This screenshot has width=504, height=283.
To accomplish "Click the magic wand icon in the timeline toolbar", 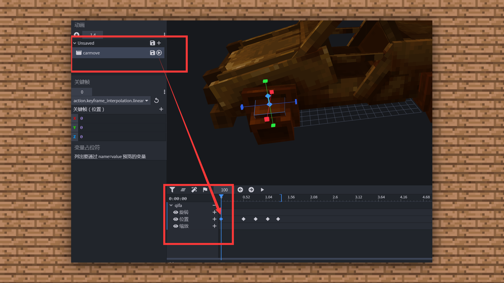I will click(x=194, y=190).
